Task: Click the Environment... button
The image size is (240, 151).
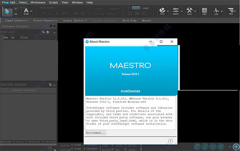Action: coord(96,133)
